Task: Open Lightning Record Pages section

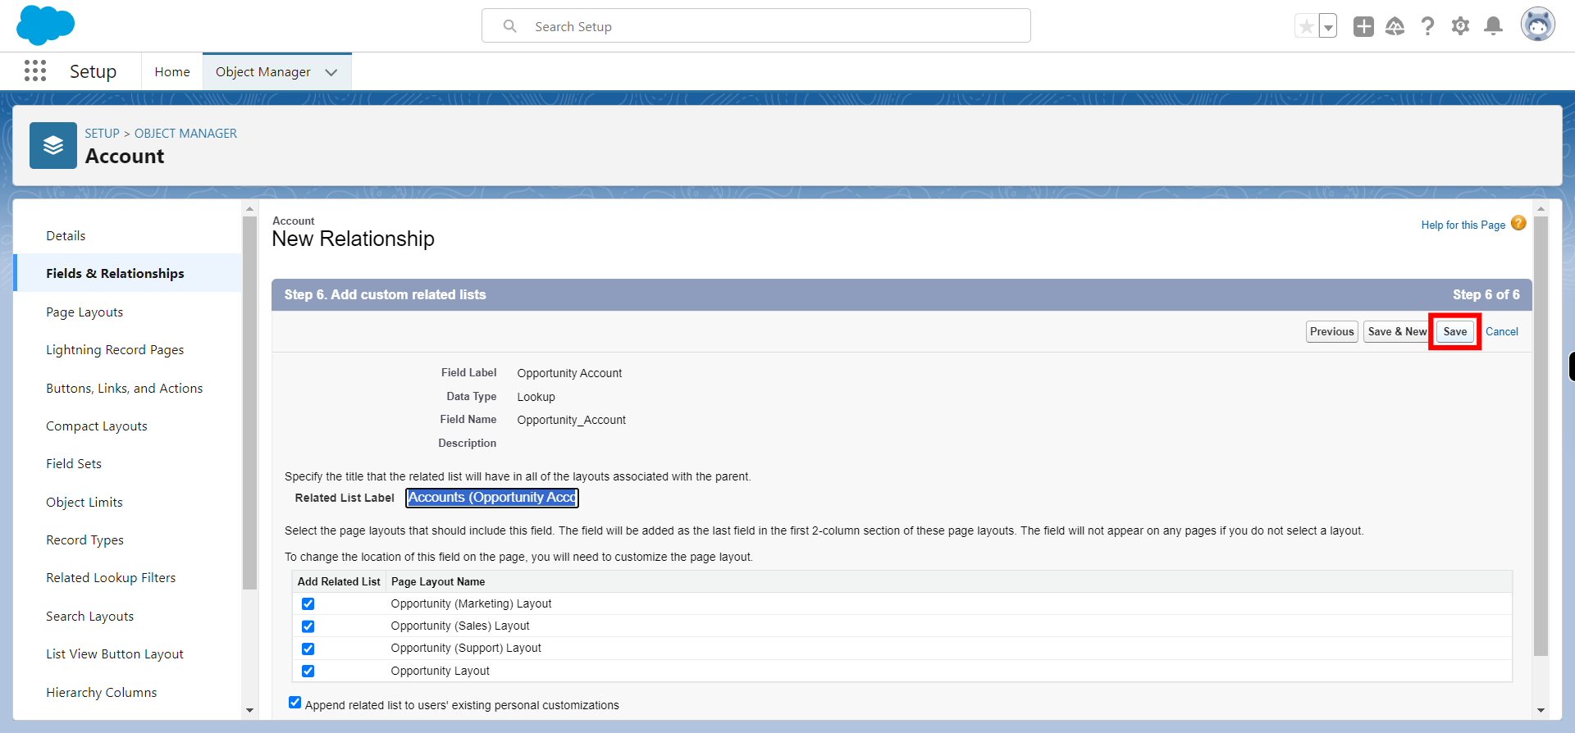Action: 115,350
